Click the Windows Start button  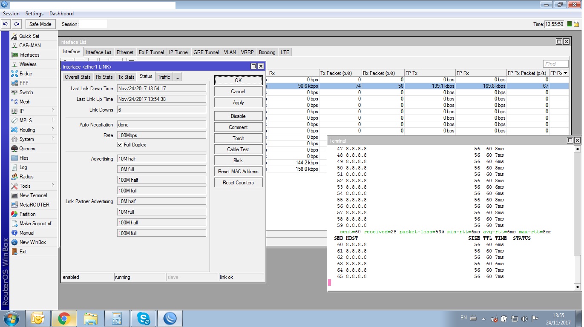[11, 318]
